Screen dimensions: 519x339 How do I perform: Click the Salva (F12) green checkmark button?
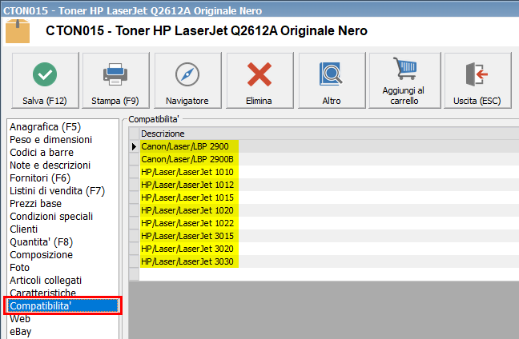pyautogui.click(x=45, y=80)
